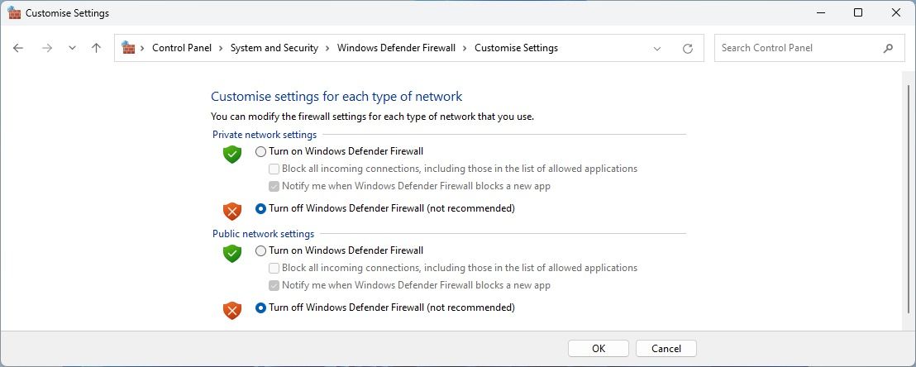The height and width of the screenshot is (367, 916).
Task: Confirm changes with the OK button
Action: pos(599,348)
